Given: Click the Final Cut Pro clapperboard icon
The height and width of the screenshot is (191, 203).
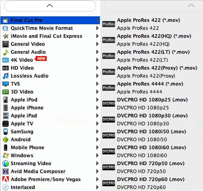Looking at the screenshot, I should (x=6, y=20).
